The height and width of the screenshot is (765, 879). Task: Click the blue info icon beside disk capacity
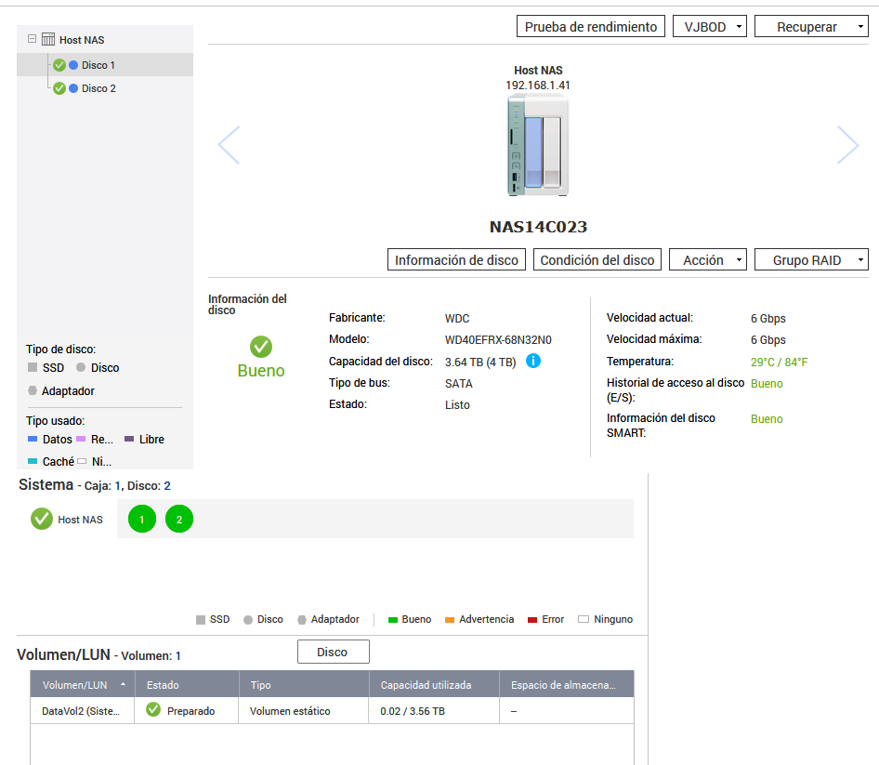(533, 361)
